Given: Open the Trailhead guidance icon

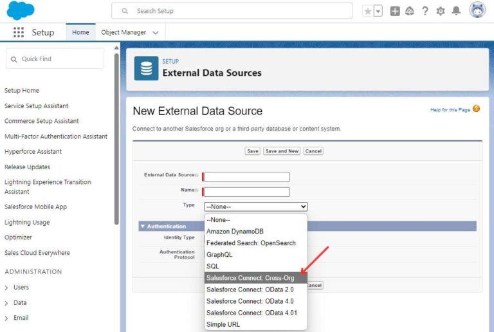Looking at the screenshot, I should click(x=410, y=11).
